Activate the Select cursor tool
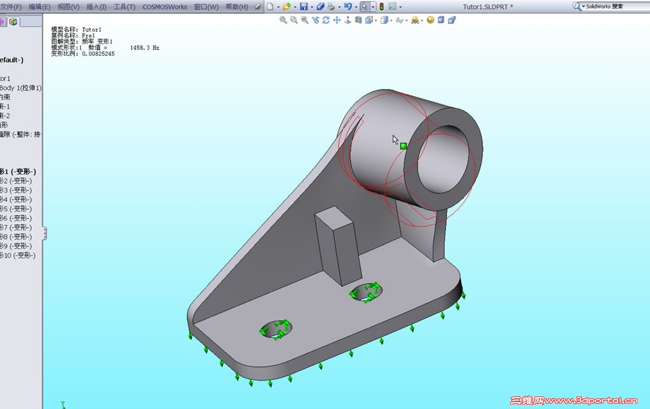 pos(364,6)
